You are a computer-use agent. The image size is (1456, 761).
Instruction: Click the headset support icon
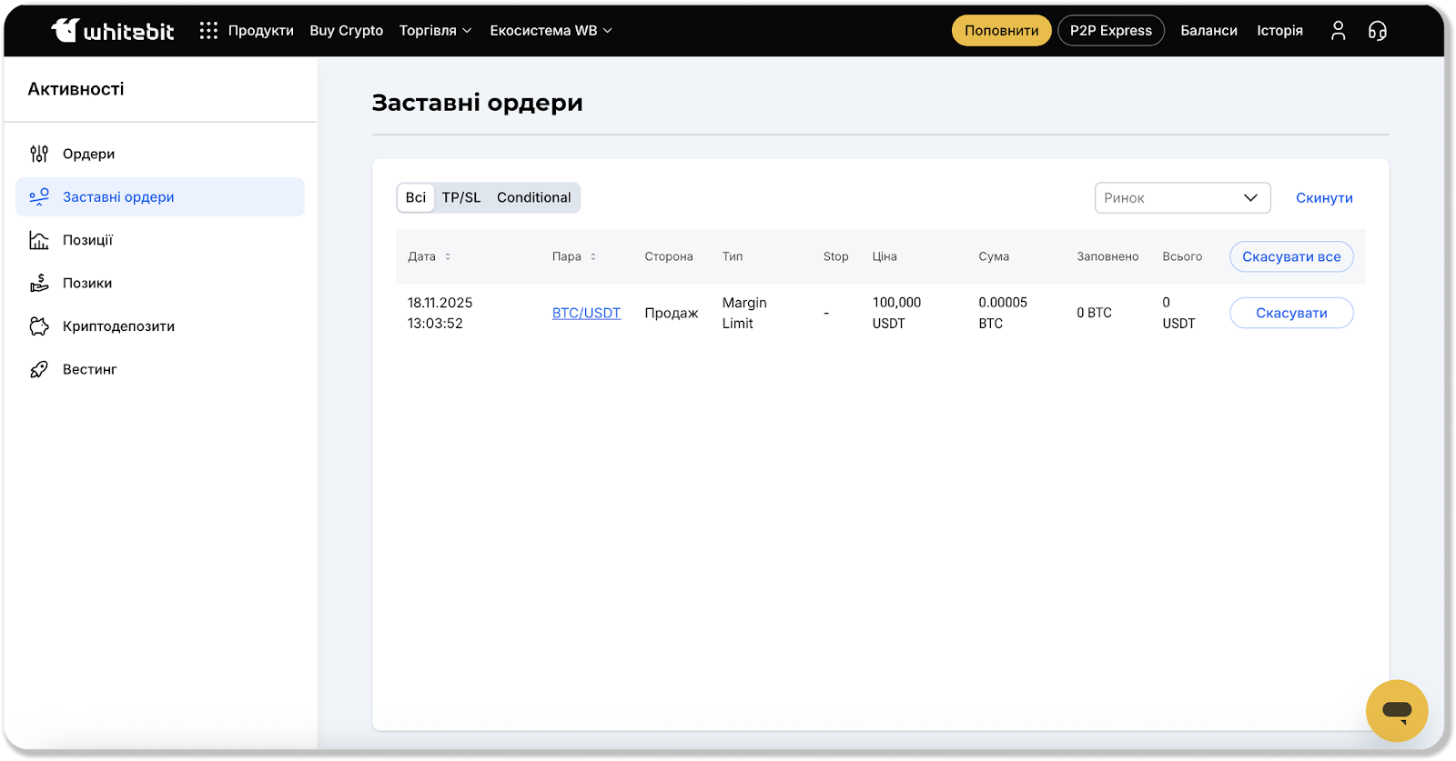pyautogui.click(x=1377, y=31)
